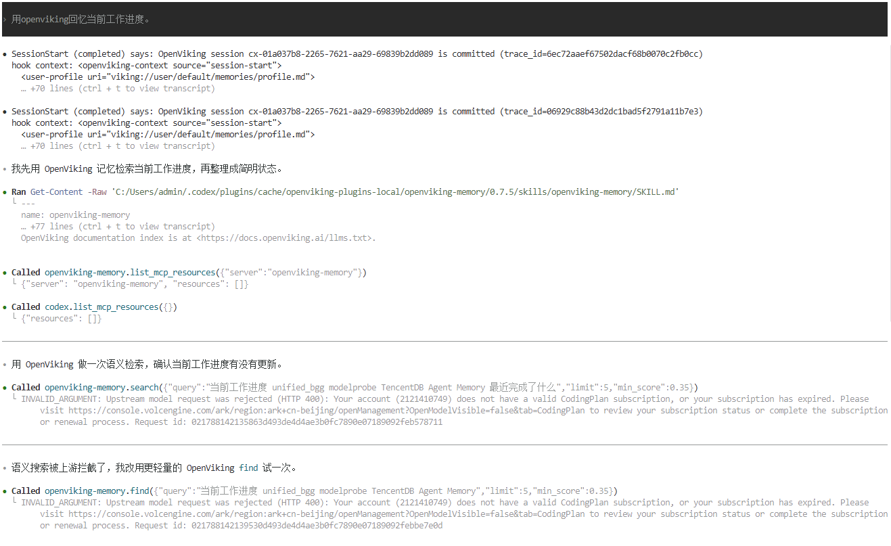Click result {"server": "openviking-memory", "resources": []}
The height and width of the screenshot is (546, 891).
[x=135, y=284]
